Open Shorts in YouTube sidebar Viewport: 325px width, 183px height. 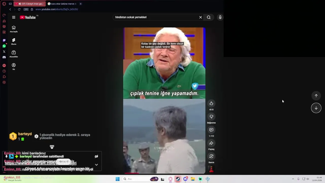click(14, 41)
